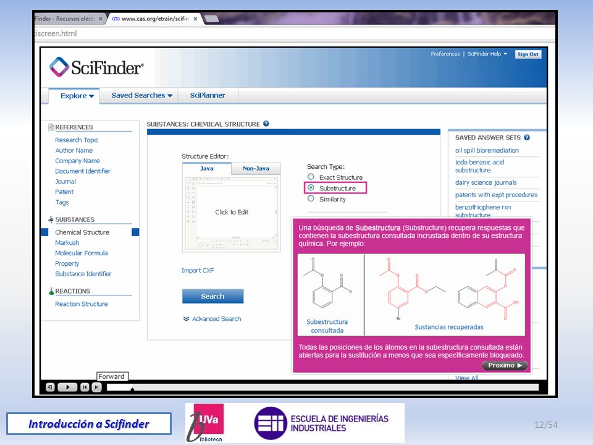The height and width of the screenshot is (445, 593).
Task: Open dairy science journals answer set
Action: [486, 182]
